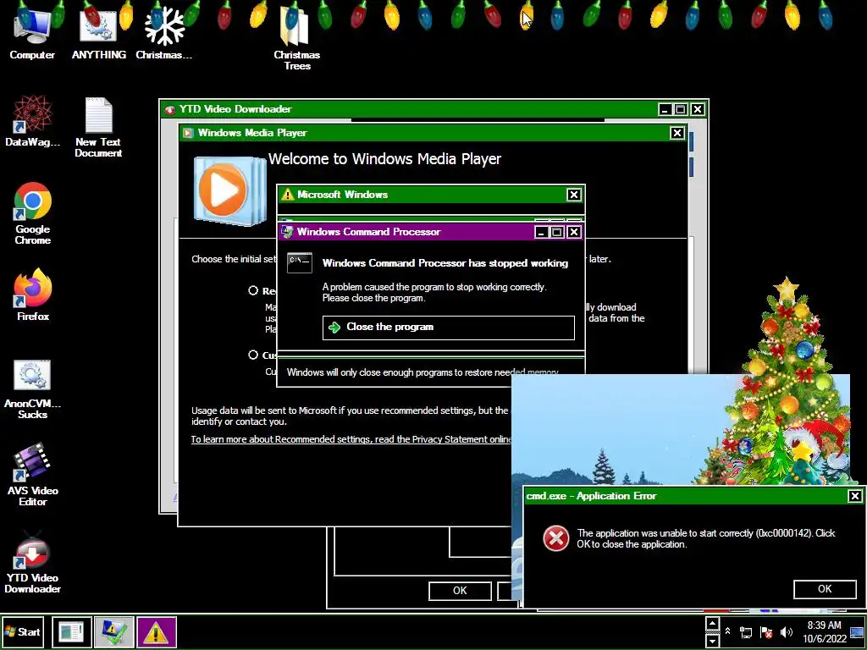Open the Computer desktop icon

pyautogui.click(x=32, y=33)
